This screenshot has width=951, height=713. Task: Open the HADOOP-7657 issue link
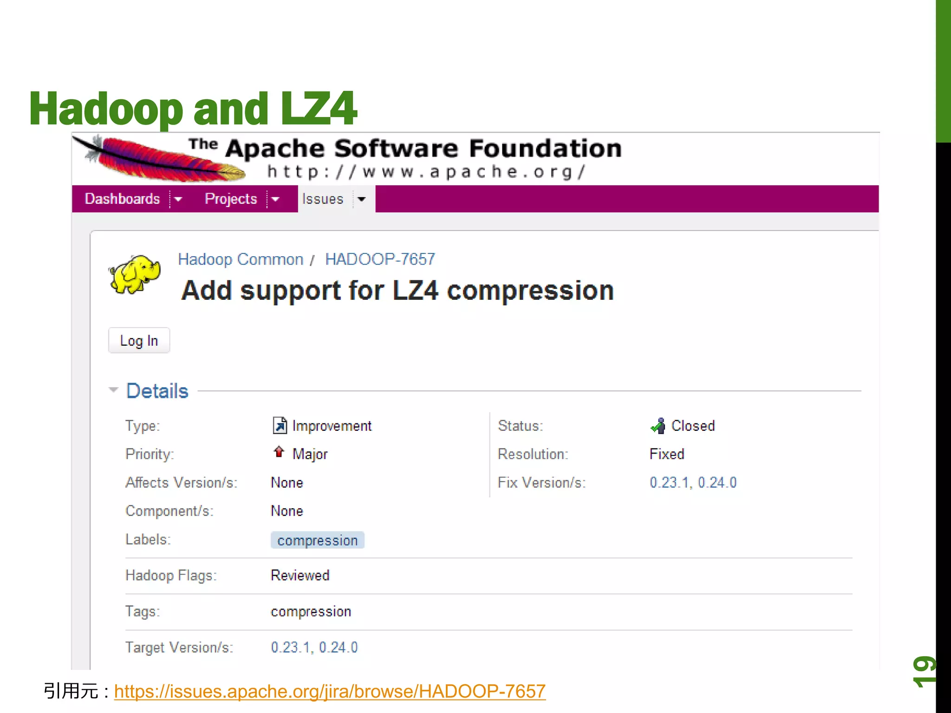pos(380,259)
